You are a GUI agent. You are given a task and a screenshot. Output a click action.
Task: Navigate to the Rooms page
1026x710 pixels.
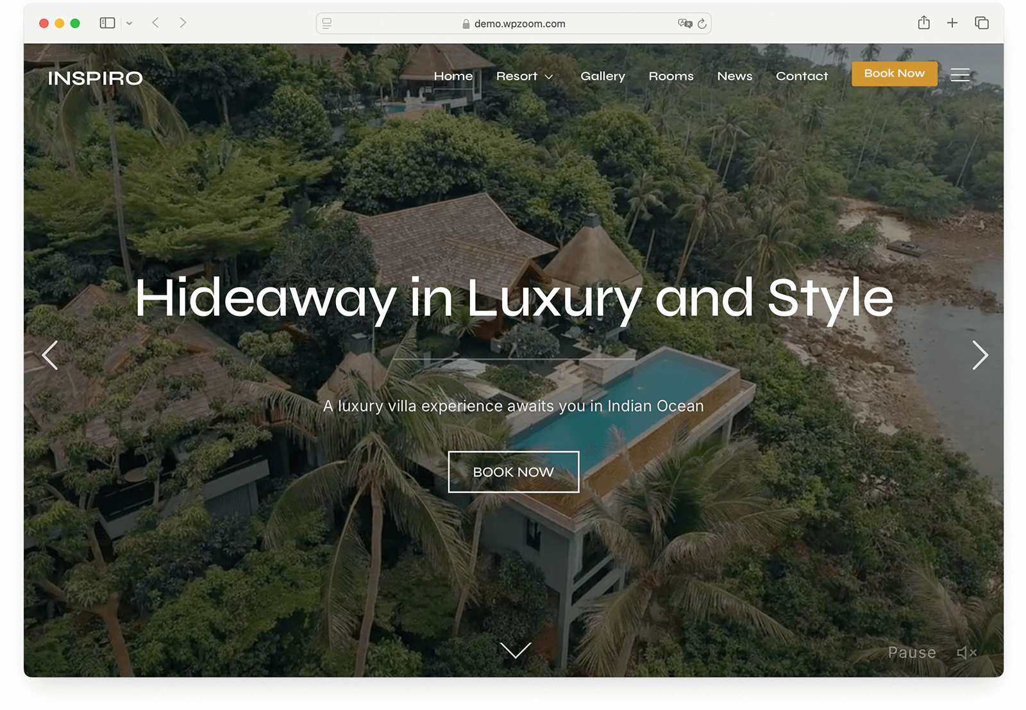point(671,76)
